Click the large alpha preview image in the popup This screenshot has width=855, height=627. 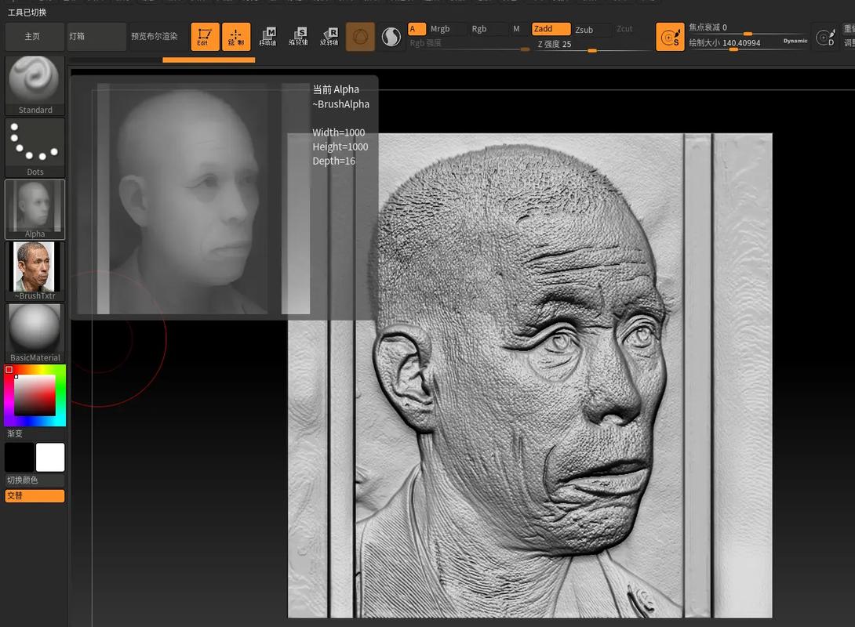coord(194,198)
